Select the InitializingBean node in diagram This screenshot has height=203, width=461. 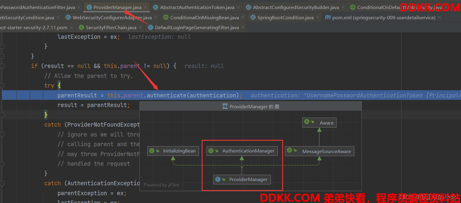click(x=173, y=151)
